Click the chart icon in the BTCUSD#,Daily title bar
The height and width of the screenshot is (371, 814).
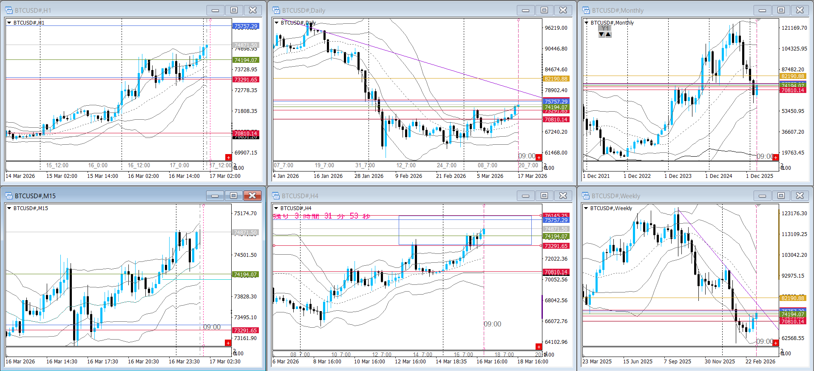pyautogui.click(x=276, y=10)
